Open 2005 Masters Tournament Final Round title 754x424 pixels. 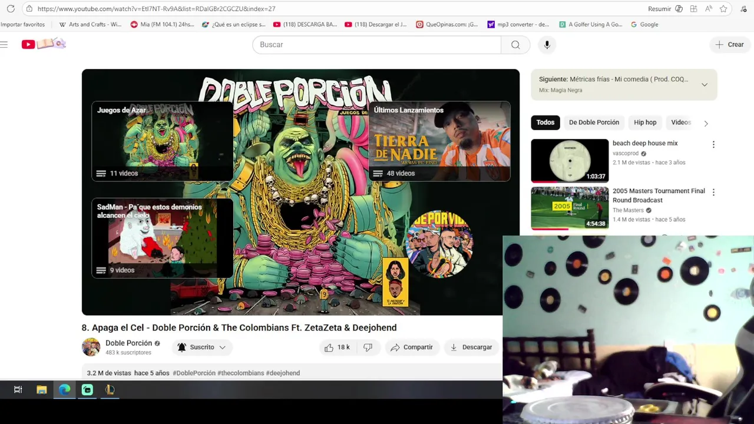659,196
